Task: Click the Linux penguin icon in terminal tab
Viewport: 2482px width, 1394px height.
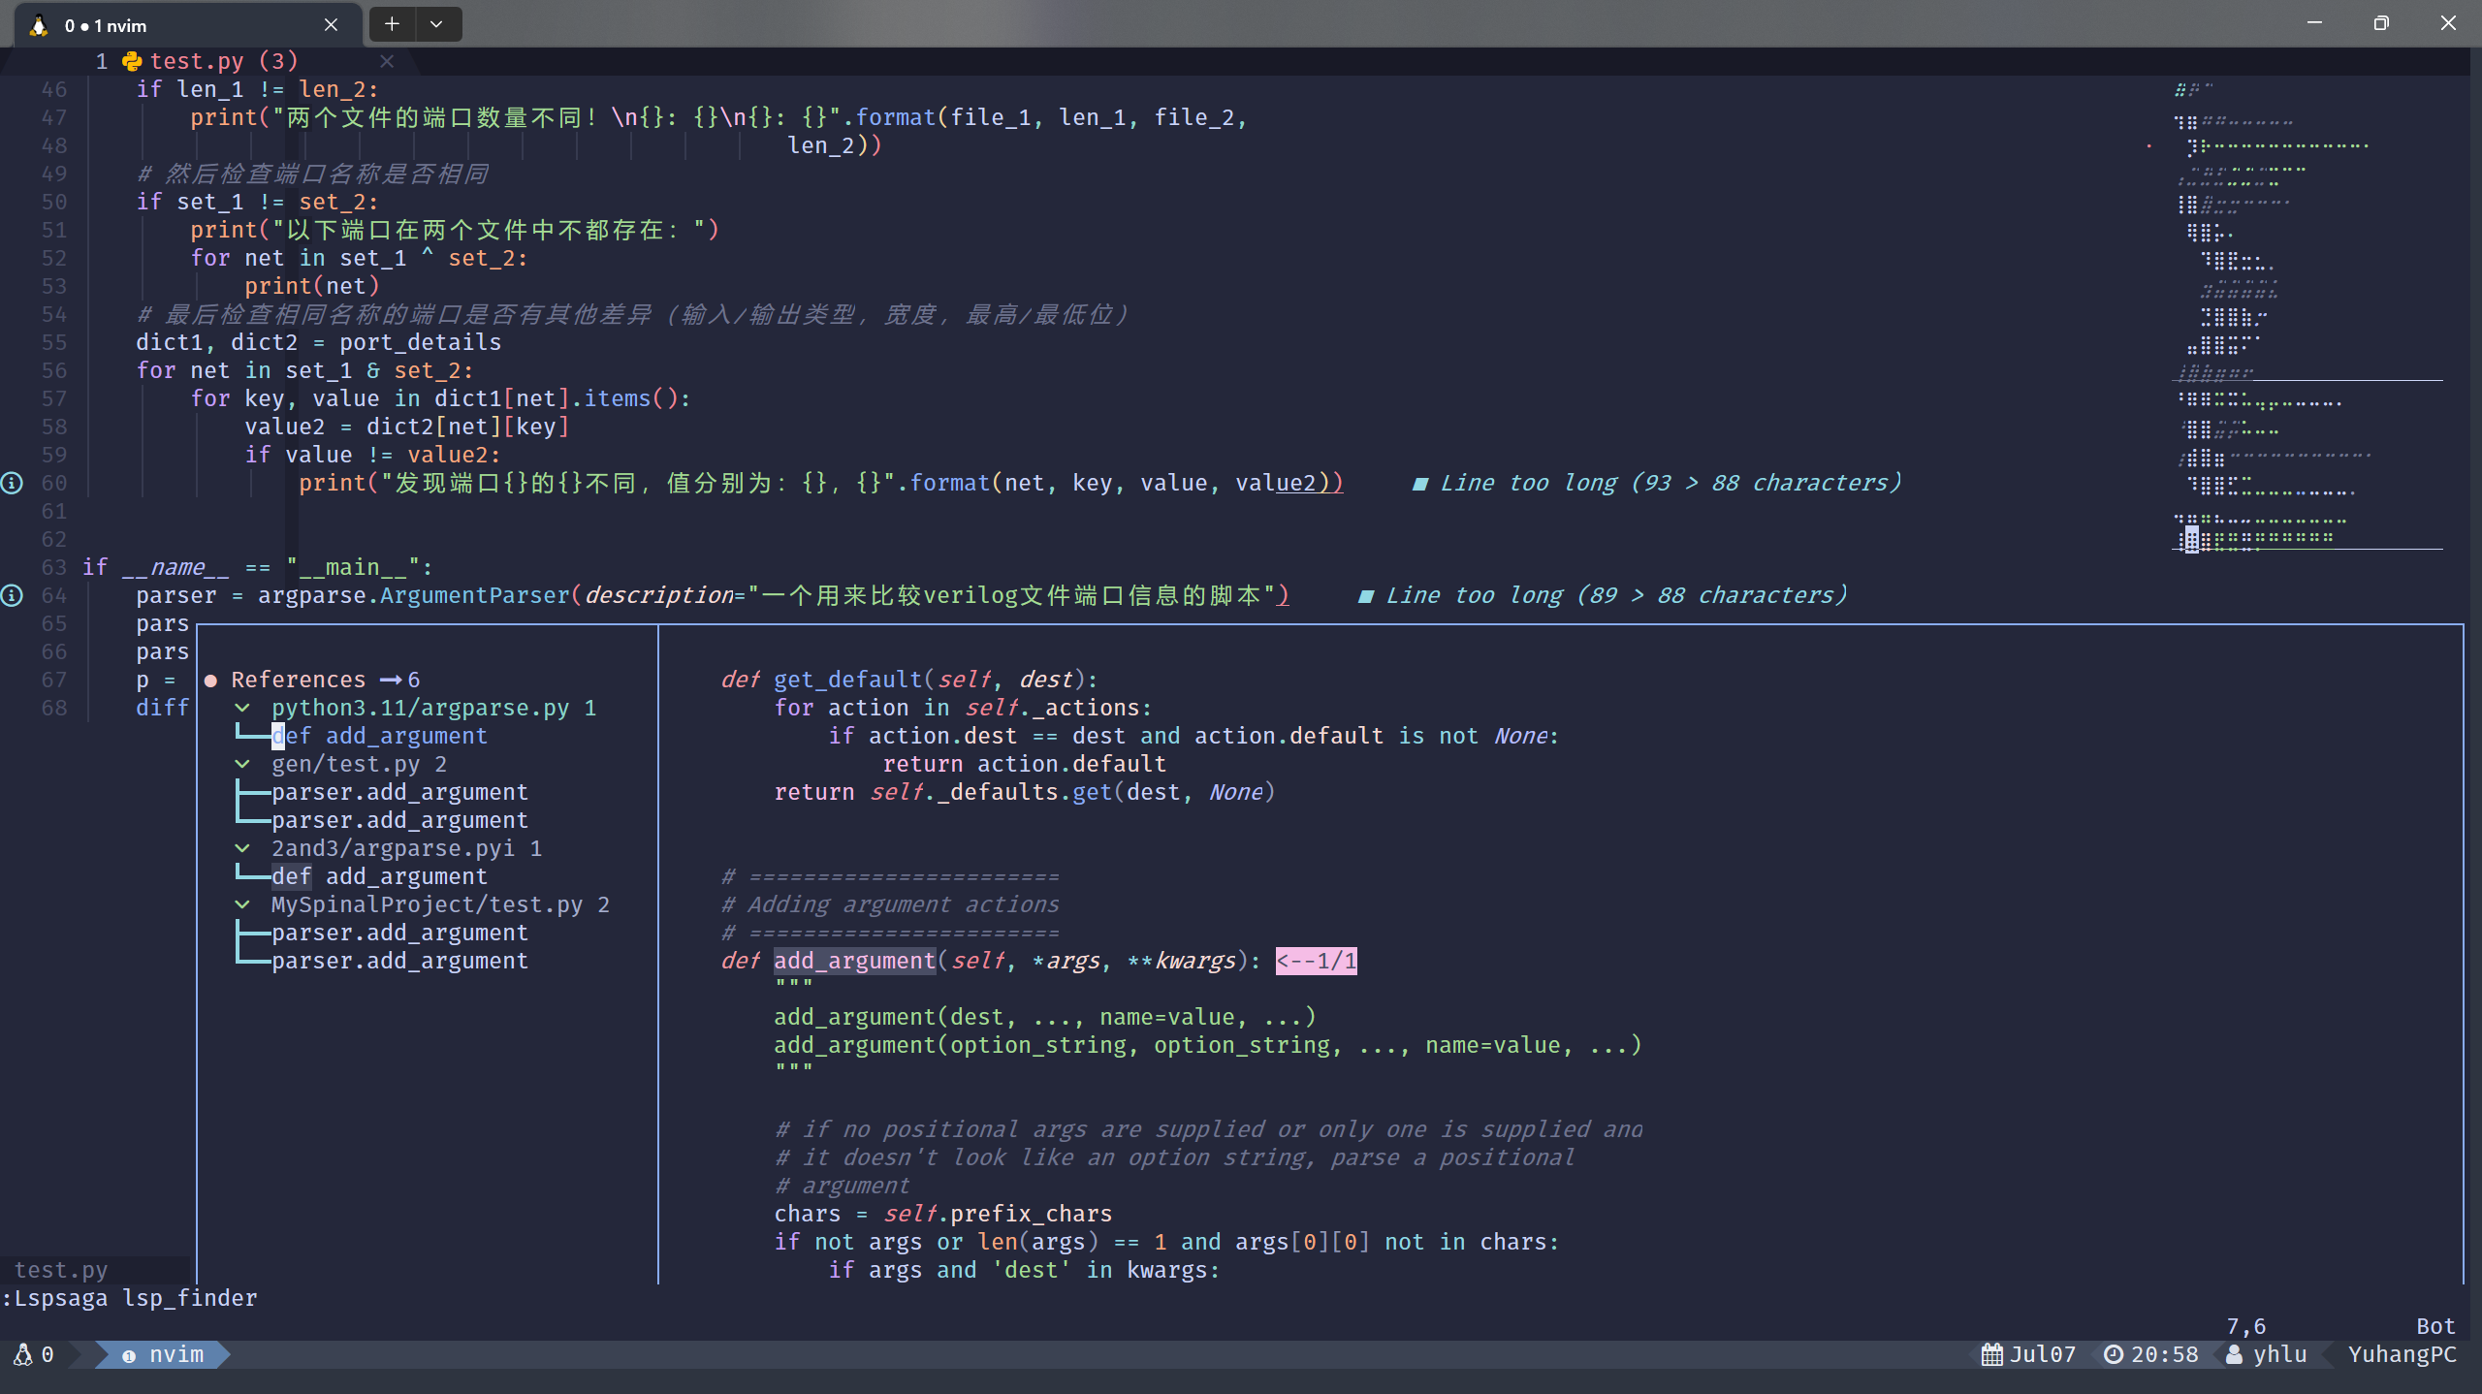Action: click(x=39, y=26)
